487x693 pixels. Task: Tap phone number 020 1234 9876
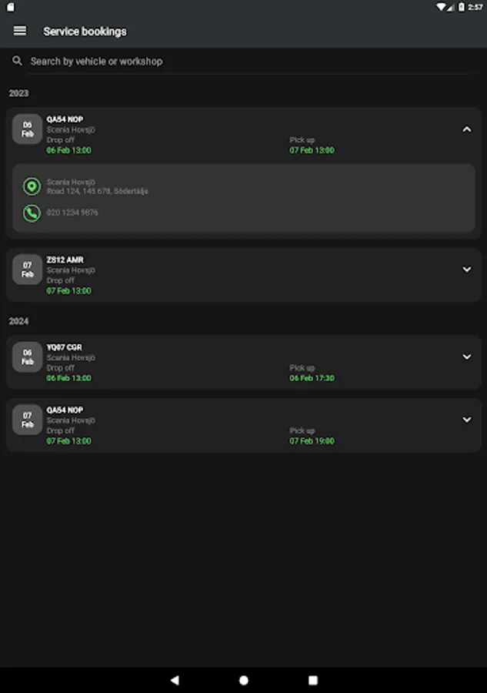click(x=72, y=213)
